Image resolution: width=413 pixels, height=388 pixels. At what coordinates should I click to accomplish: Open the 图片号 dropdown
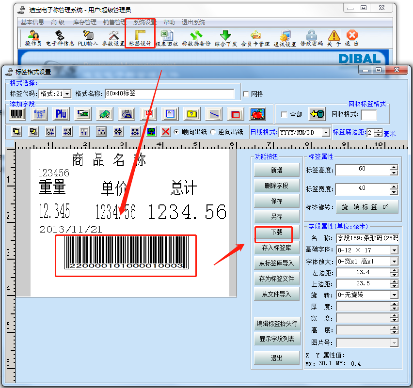[x=394, y=343]
